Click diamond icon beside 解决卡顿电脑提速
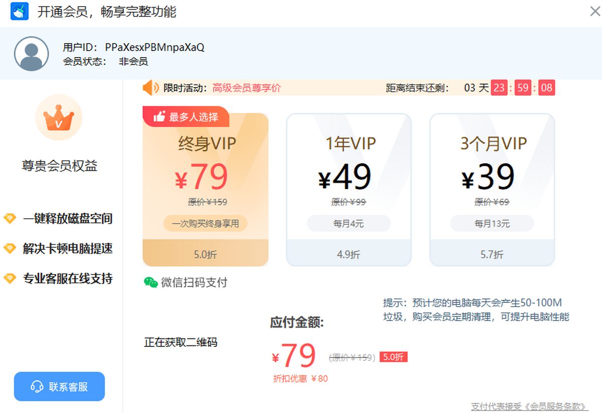602x413 pixels. pos(10,249)
